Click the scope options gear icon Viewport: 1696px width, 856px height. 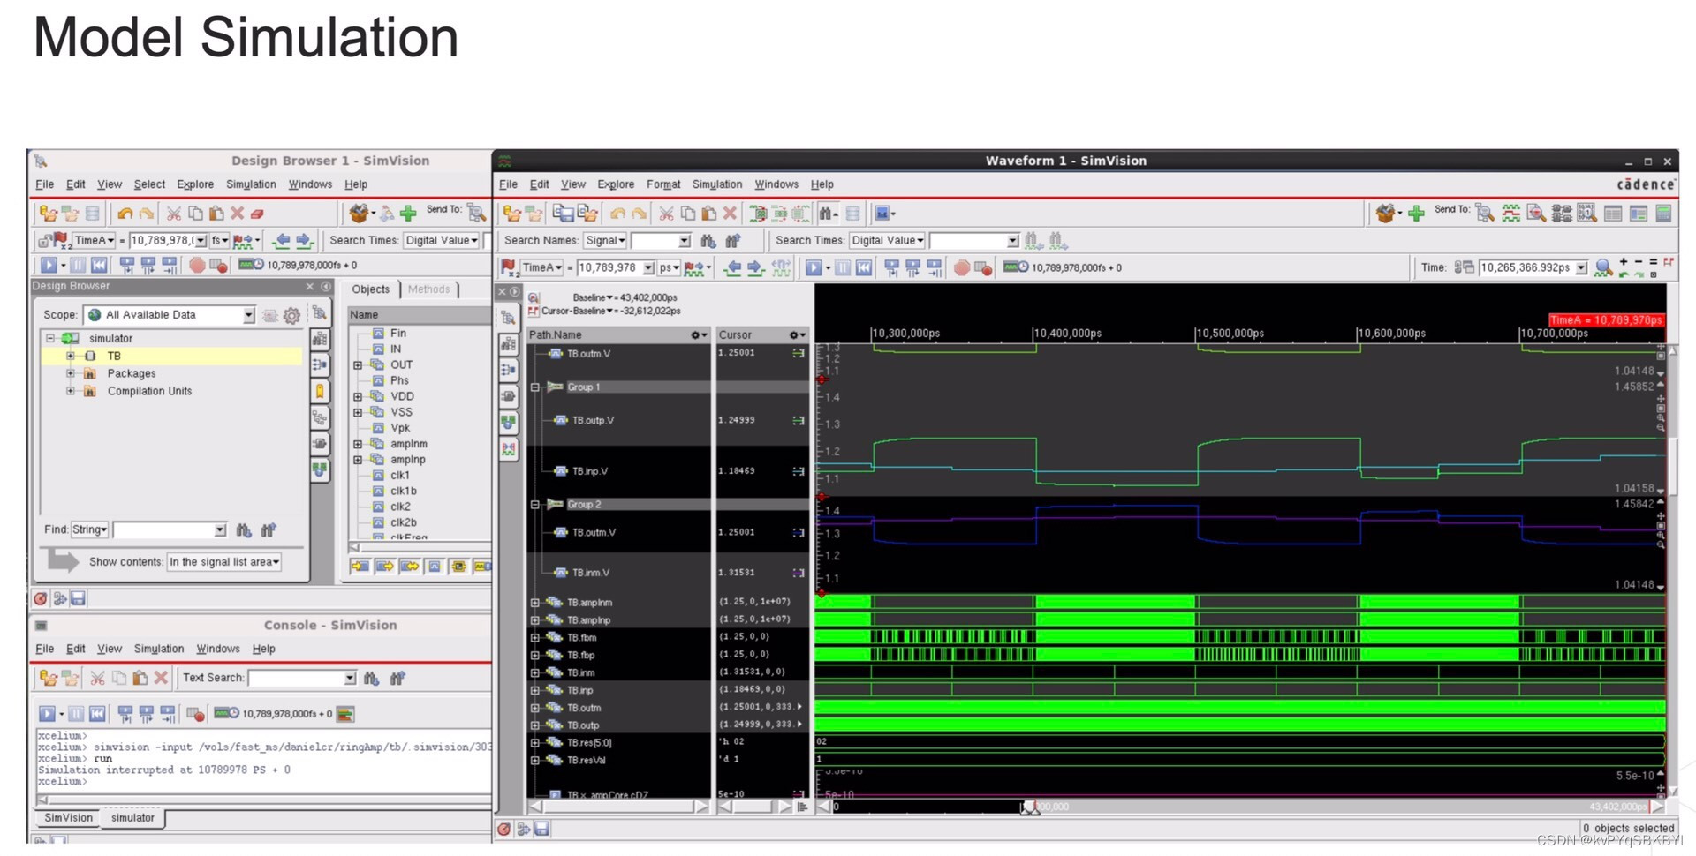click(x=291, y=315)
